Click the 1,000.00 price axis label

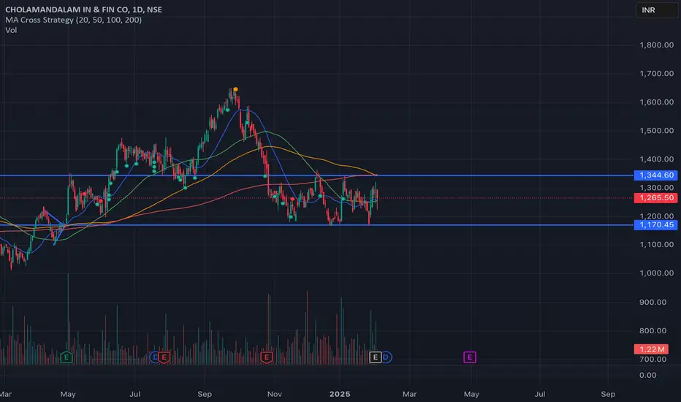click(x=657, y=273)
